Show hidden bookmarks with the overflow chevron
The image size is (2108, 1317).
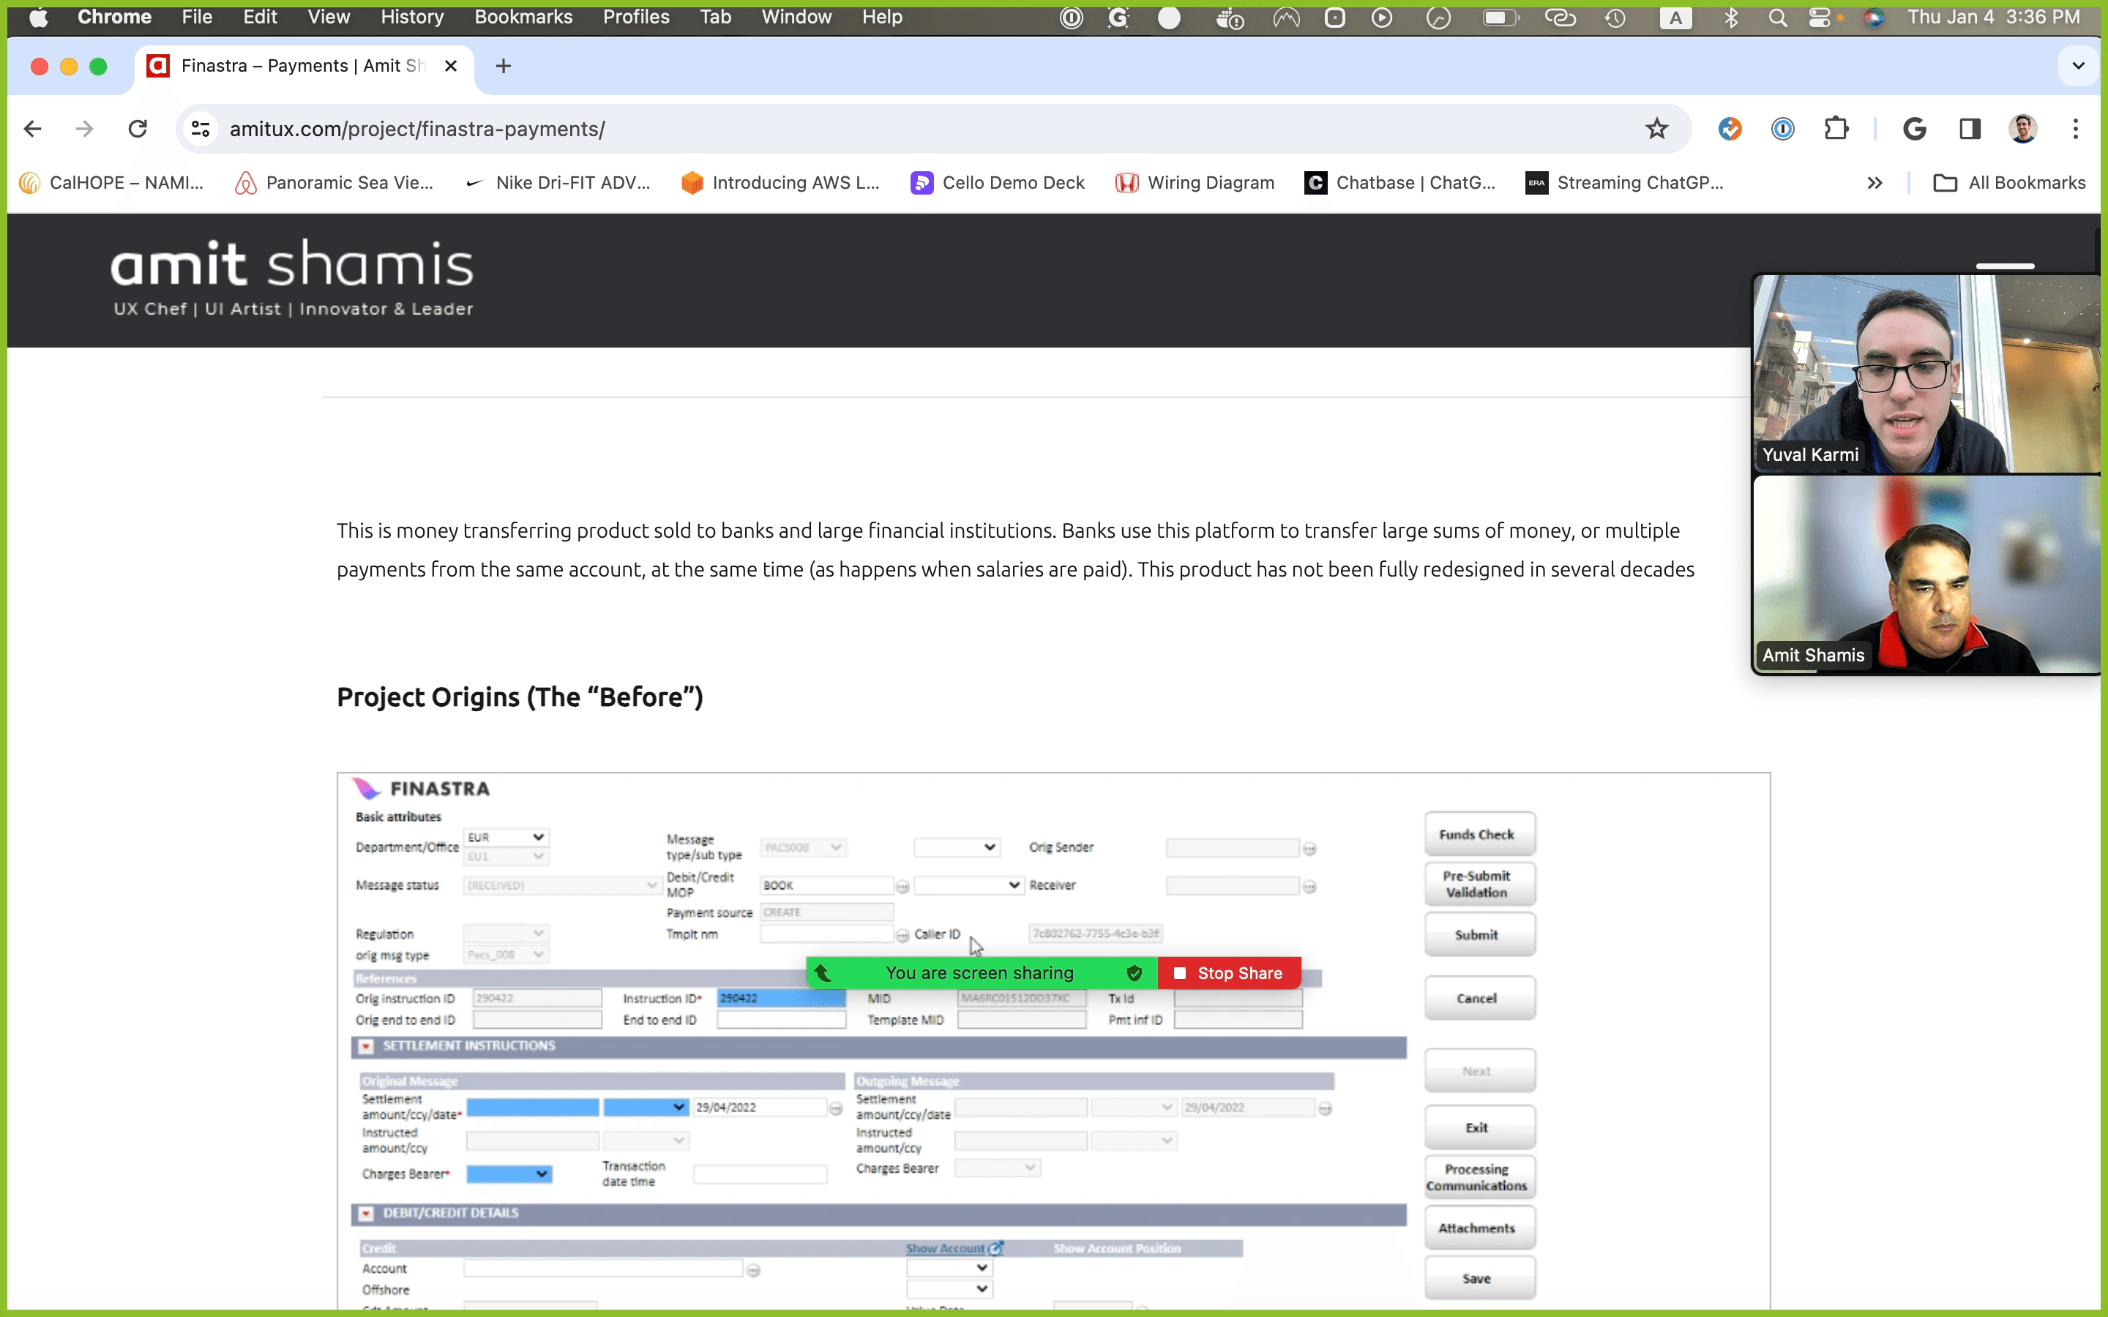click(1875, 183)
